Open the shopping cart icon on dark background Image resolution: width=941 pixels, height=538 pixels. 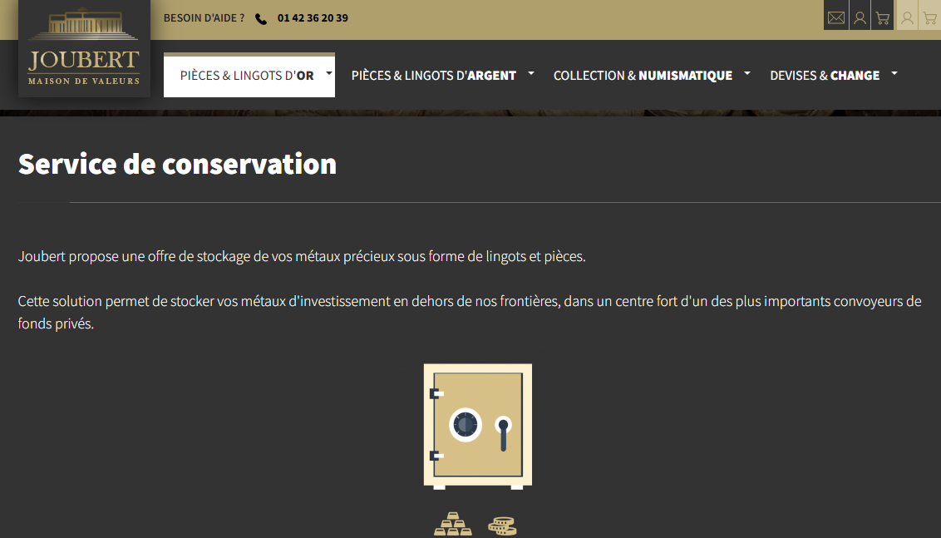883,17
